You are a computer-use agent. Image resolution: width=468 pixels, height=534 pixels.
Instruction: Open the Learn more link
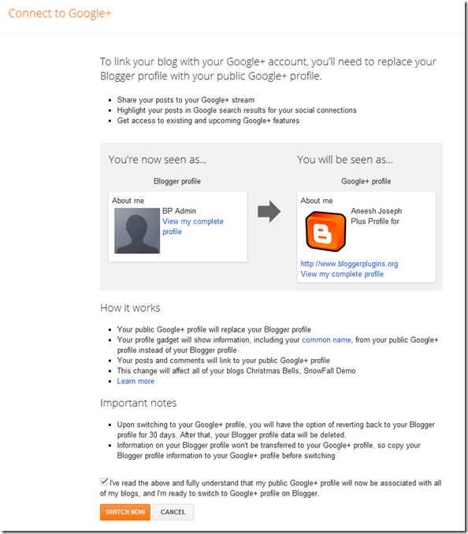tap(136, 381)
